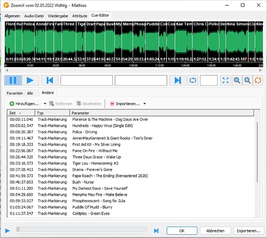Toggle the loop playback icon
The image size is (267, 238).
[193, 80]
